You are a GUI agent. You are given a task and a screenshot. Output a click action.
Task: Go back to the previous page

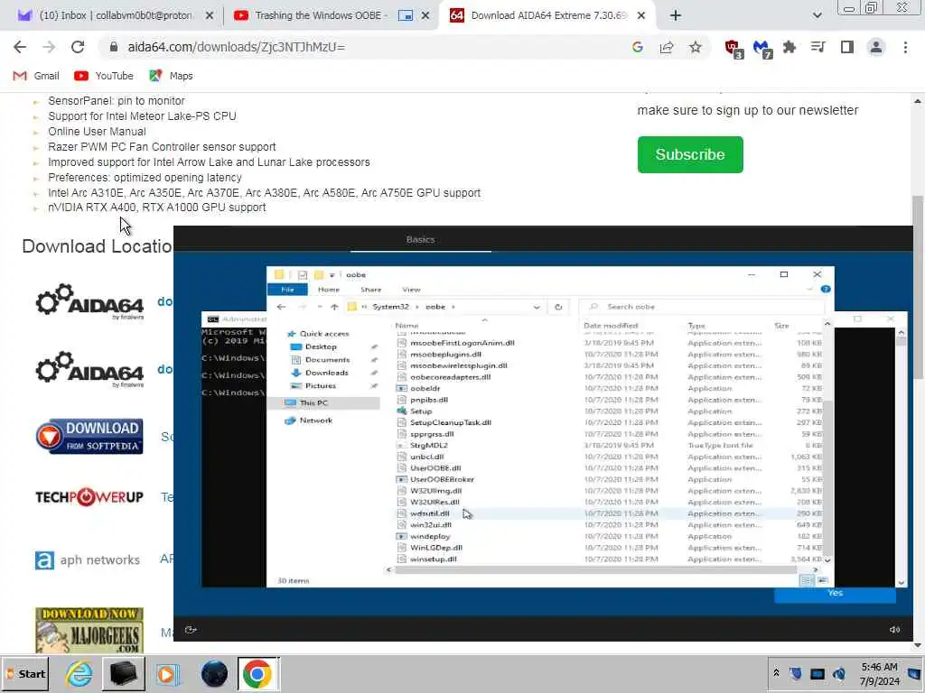pos(20,47)
